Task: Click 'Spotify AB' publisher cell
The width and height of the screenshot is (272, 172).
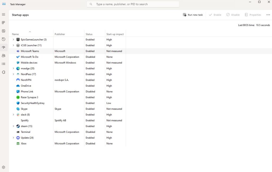Action: [60, 120]
